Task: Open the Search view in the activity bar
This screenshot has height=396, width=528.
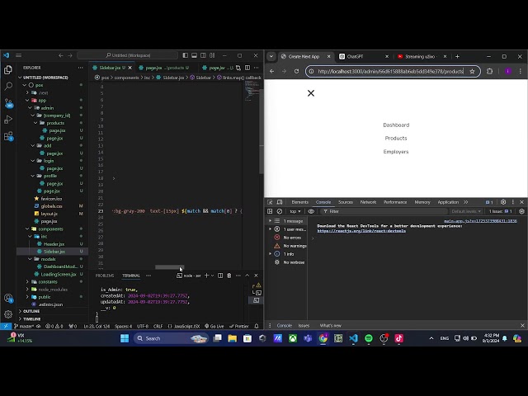Action: (8, 86)
